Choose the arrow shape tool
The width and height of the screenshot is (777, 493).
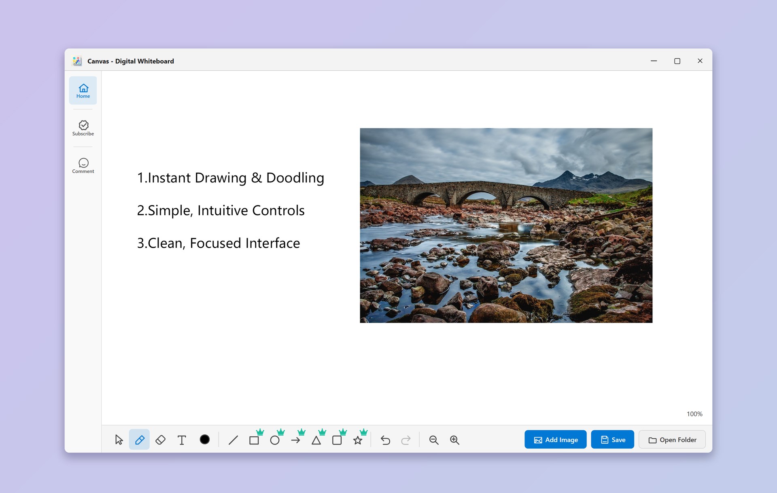(295, 440)
